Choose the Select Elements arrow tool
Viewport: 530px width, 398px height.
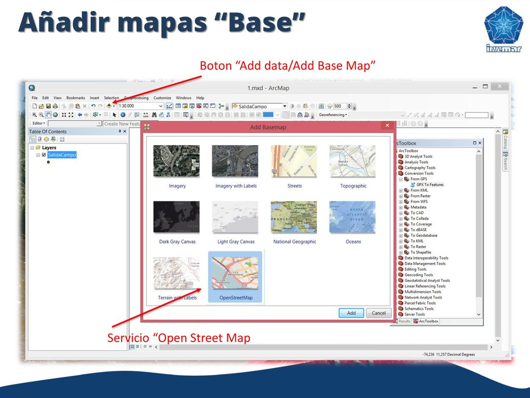pos(114,115)
